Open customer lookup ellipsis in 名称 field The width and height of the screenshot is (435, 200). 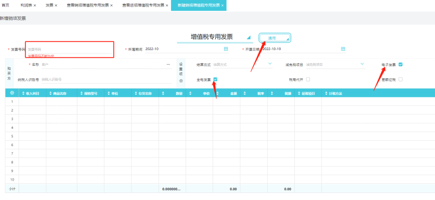[168, 65]
